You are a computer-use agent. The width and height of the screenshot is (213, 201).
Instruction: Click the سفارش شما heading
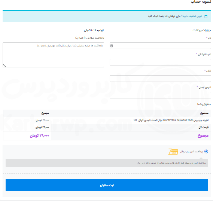(204, 104)
